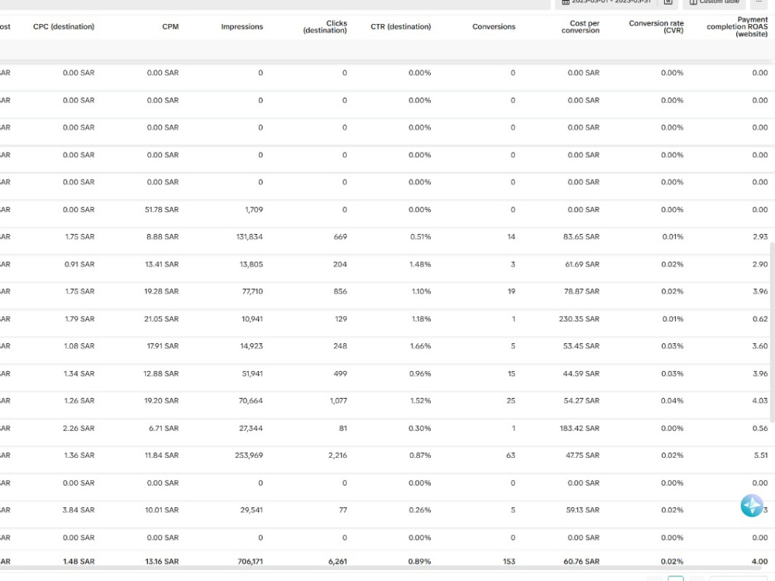Select the 669 clicks cell
The image size is (775, 581).
pos(340,236)
